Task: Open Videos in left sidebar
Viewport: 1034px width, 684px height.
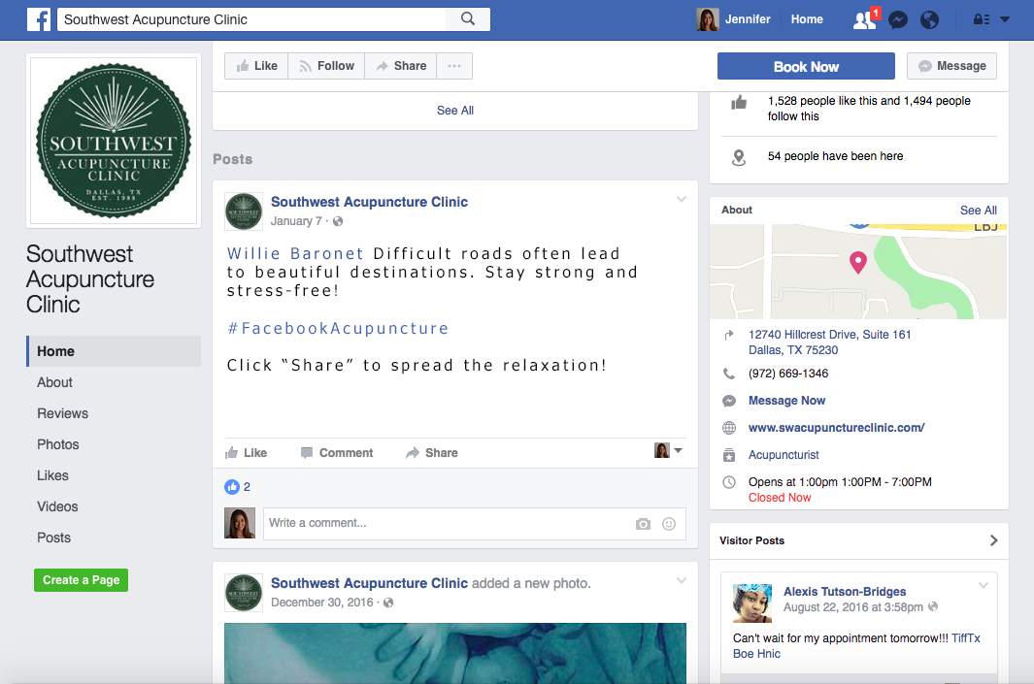Action: (x=57, y=506)
